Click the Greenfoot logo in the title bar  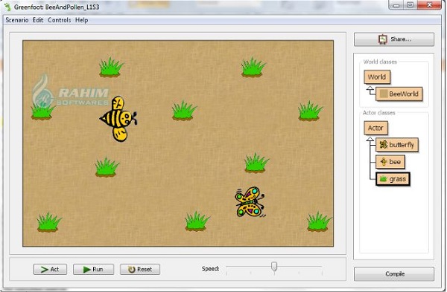click(x=7, y=7)
